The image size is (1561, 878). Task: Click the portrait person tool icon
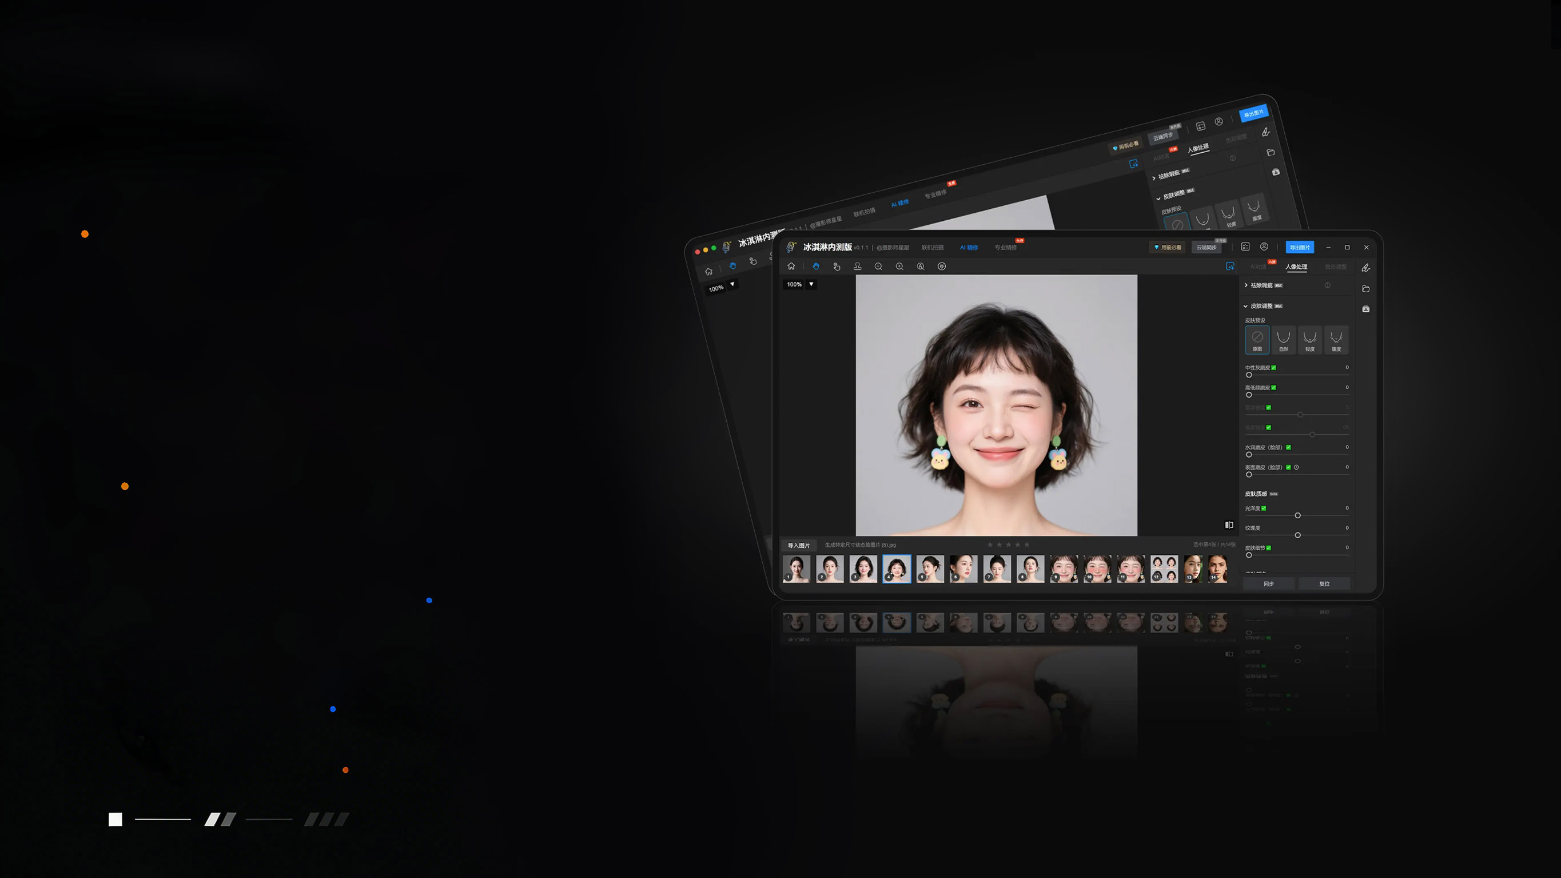(x=858, y=267)
